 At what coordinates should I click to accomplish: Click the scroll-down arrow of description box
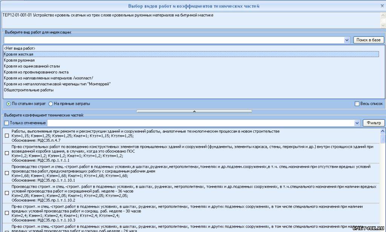pyautogui.click(x=383, y=25)
